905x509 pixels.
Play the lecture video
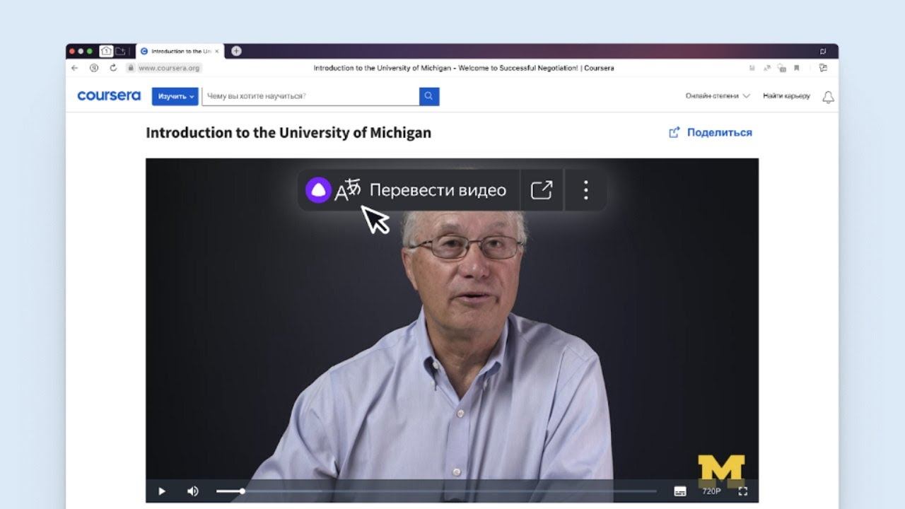162,491
